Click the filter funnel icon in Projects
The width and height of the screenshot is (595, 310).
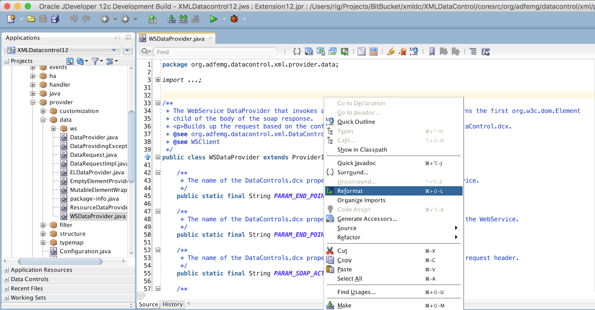pyautogui.click(x=95, y=61)
